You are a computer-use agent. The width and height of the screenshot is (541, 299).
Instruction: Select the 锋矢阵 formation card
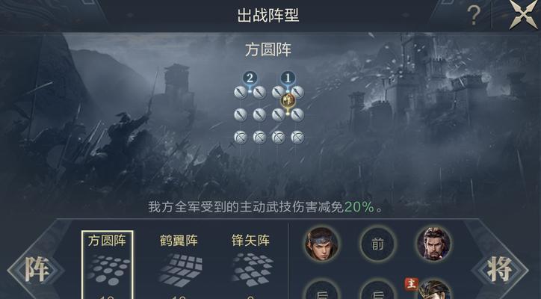click(251, 265)
